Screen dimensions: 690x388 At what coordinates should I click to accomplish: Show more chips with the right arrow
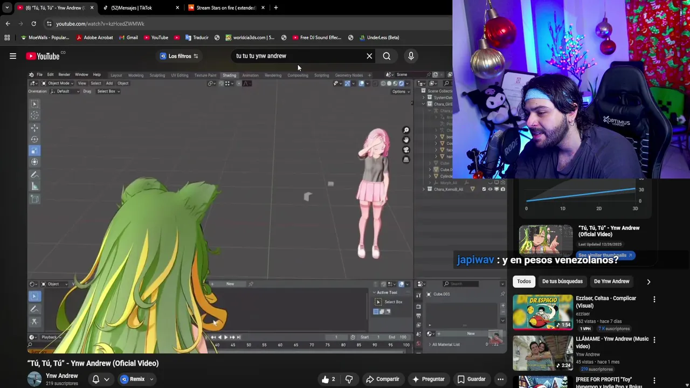pyautogui.click(x=648, y=281)
